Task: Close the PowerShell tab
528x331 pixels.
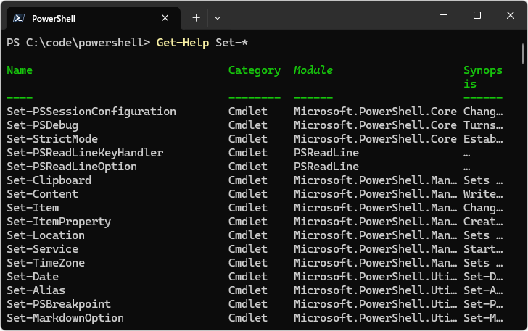Action: (x=165, y=17)
